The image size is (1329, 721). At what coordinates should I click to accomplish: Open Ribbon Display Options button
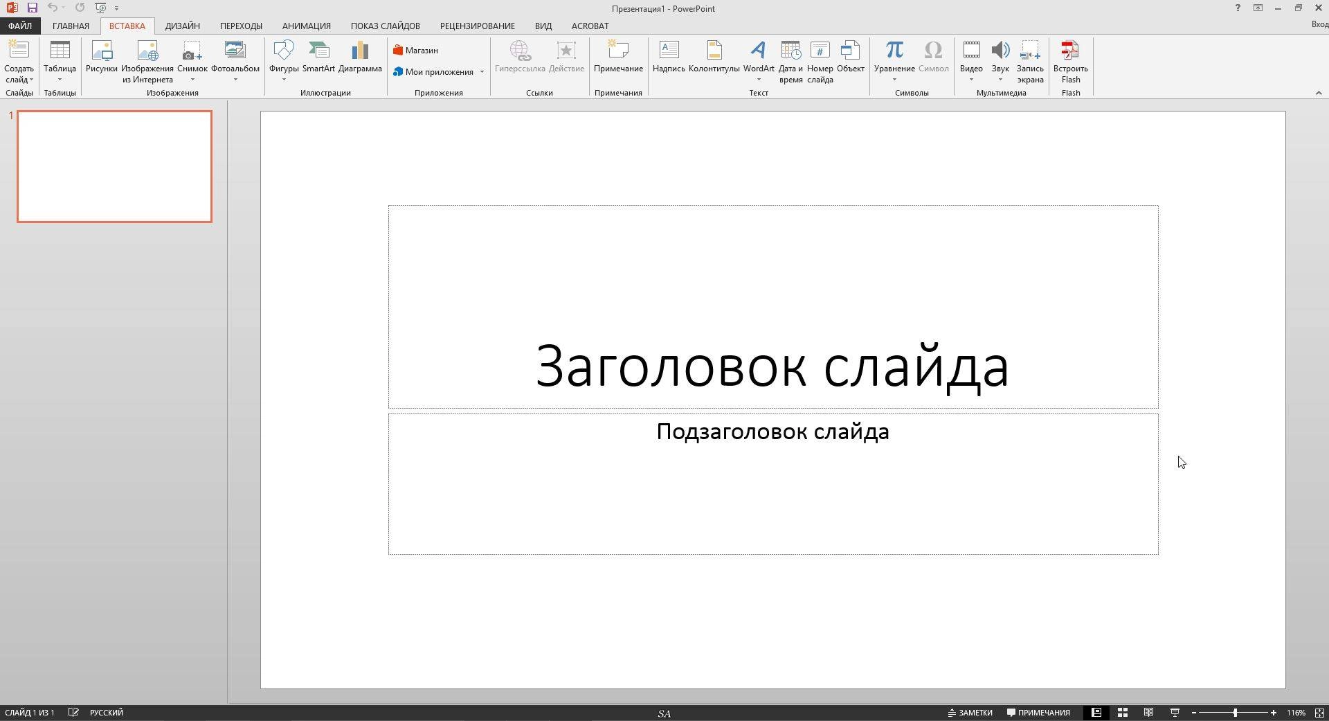pos(1258,8)
